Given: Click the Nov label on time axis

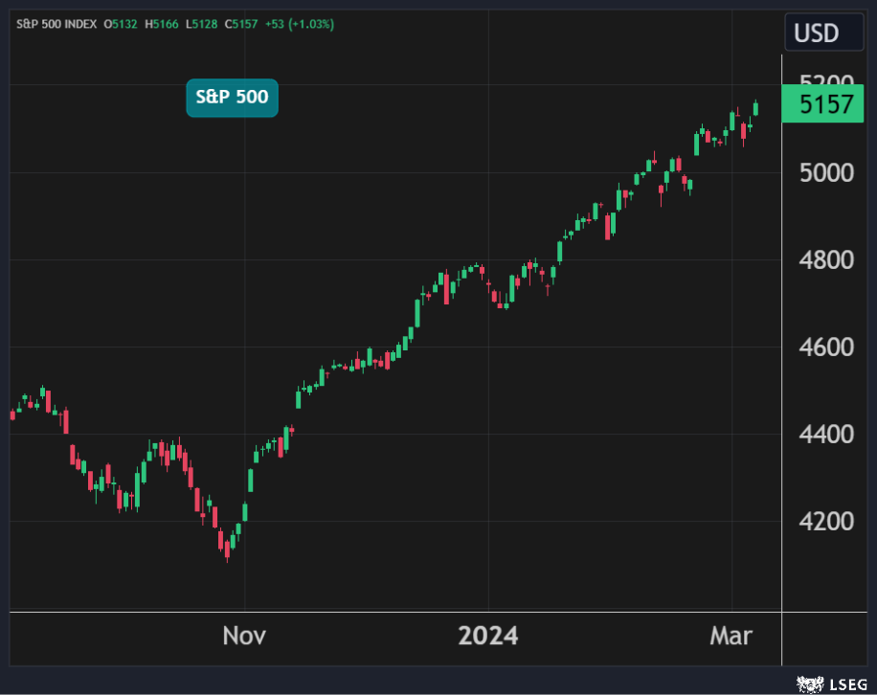Looking at the screenshot, I should click(245, 636).
